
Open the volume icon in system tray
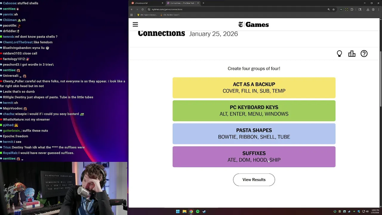click(367, 211)
